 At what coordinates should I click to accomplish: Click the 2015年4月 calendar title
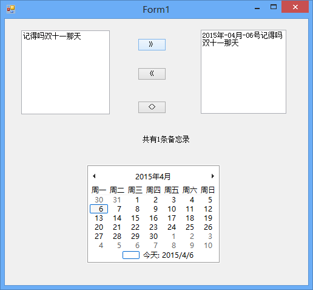pos(153,176)
